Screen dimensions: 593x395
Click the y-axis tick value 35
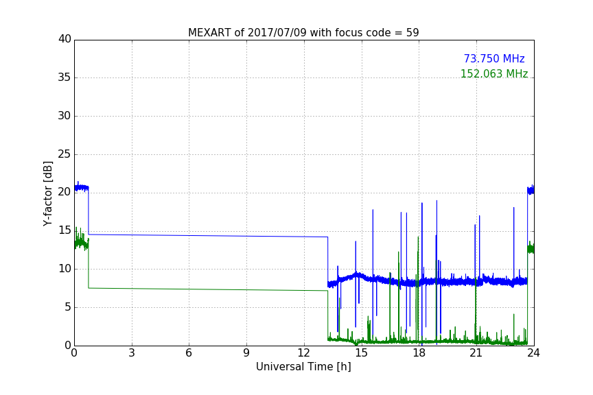[65, 77]
